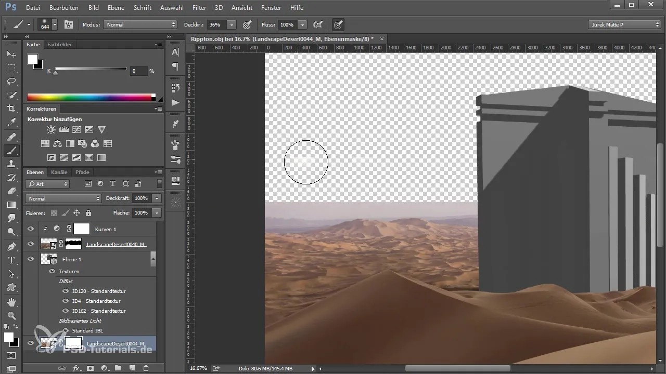Viewport: 666px width, 374px height.
Task: Add a Brightness/Contrast adjustment
Action: (x=51, y=130)
